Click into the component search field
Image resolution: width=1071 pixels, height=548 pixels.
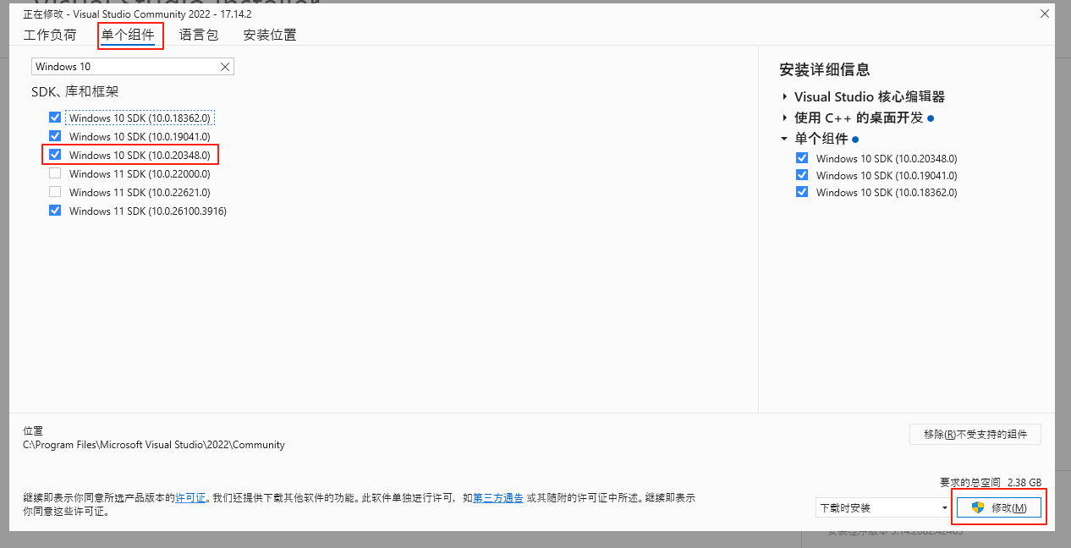(x=124, y=67)
